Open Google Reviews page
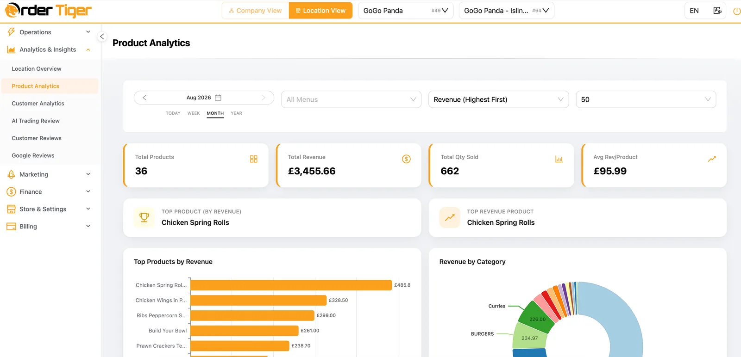Image resolution: width=741 pixels, height=357 pixels. pos(50,155)
